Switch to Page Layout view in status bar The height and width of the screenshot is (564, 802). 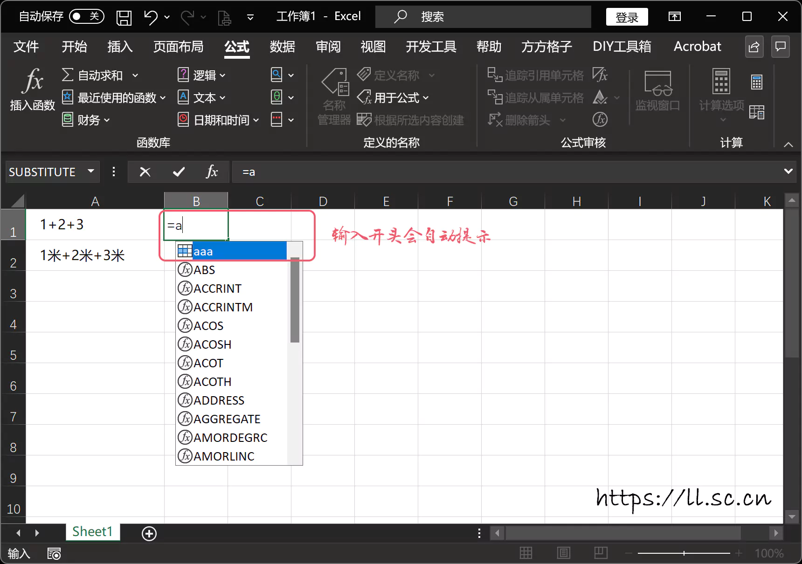(563, 553)
